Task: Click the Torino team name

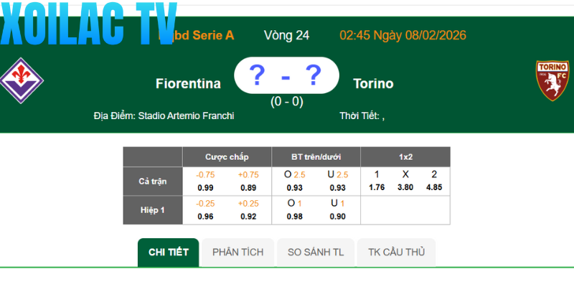Action: (x=373, y=83)
